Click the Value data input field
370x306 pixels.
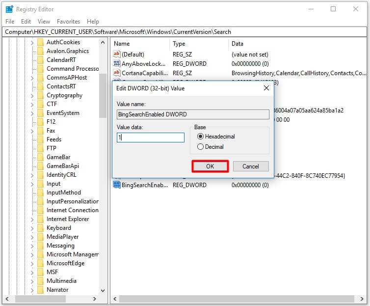(x=151, y=138)
